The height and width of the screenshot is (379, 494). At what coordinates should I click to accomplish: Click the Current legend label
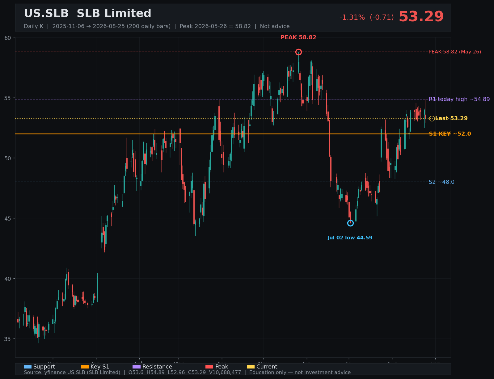tap(267, 367)
